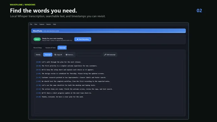Click line "The first priority is a simpler welcome experience"
The height and width of the screenshot is (122, 217).
pos(70,66)
